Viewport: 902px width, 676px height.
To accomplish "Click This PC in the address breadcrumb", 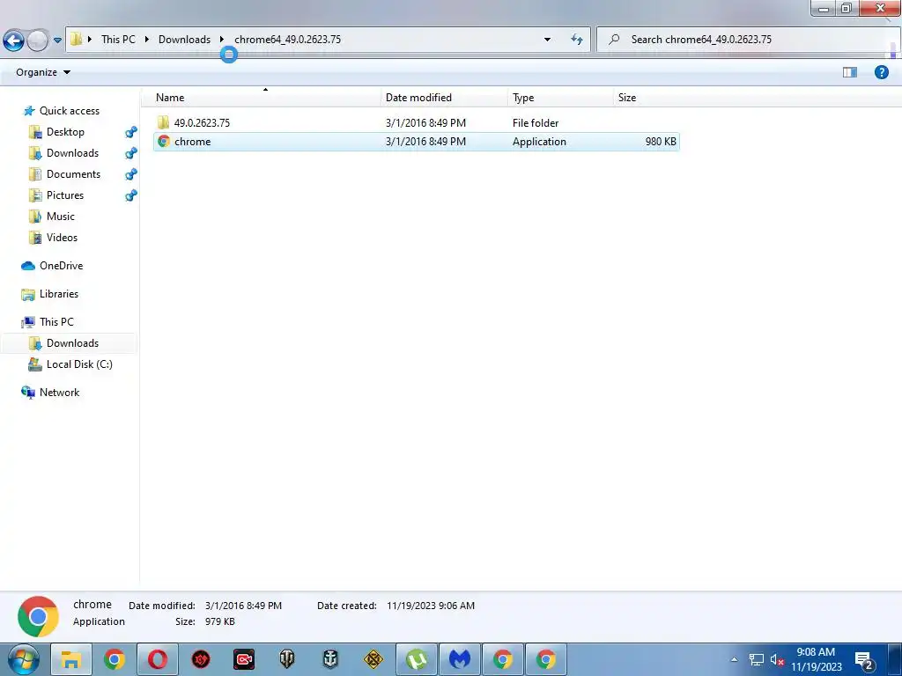I will (x=119, y=39).
